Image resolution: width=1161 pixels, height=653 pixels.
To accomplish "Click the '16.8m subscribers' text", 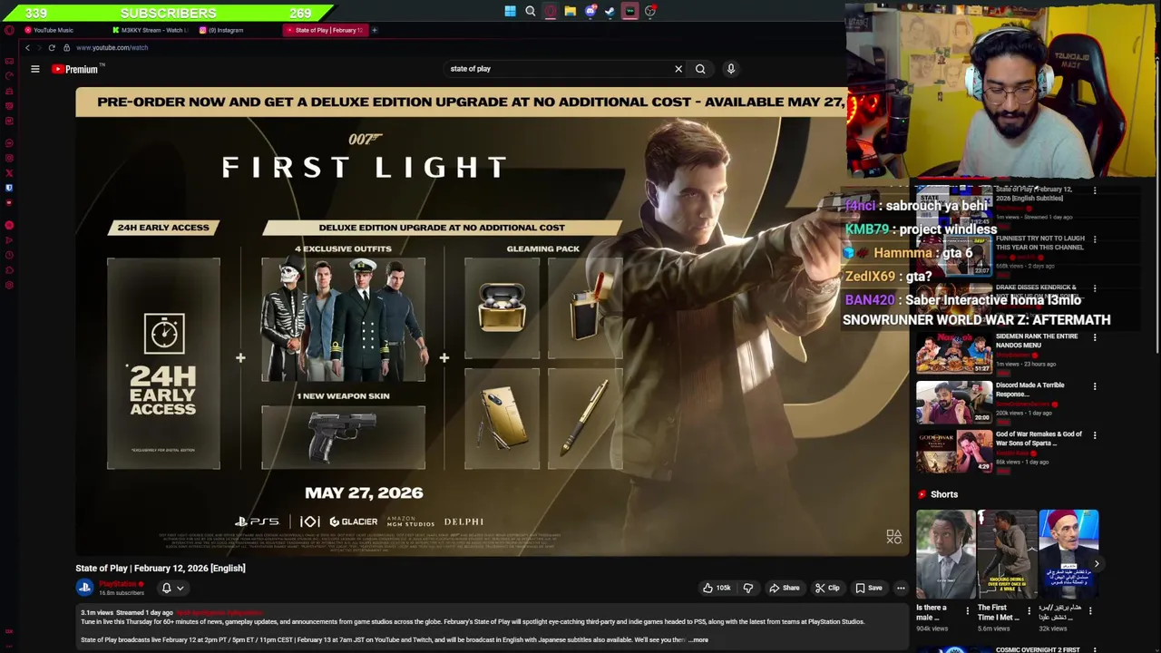I will click(122, 593).
